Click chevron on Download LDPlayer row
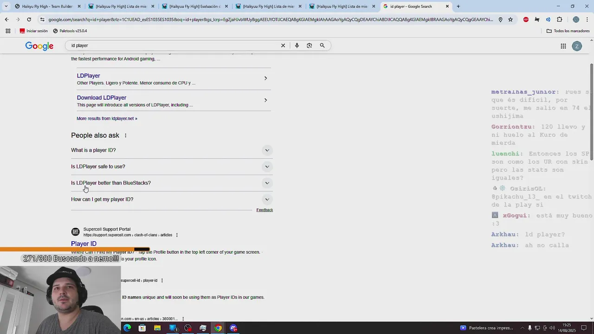This screenshot has width=594, height=334. [x=265, y=100]
